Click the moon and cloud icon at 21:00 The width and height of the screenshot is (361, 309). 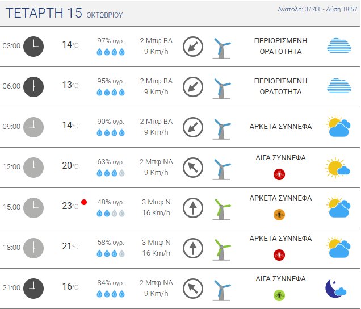(x=335, y=287)
